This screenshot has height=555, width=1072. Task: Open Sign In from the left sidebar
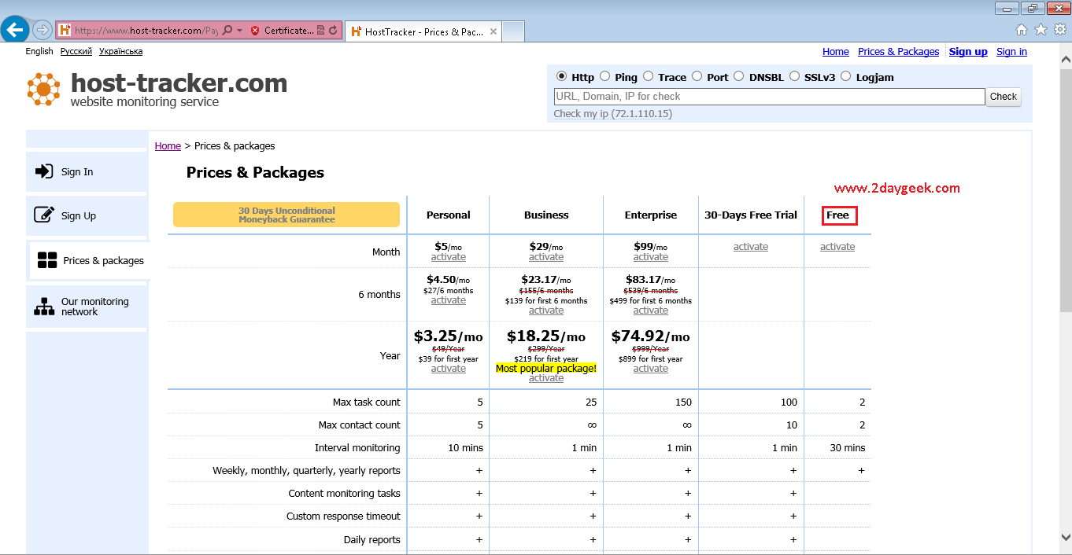tap(87, 172)
